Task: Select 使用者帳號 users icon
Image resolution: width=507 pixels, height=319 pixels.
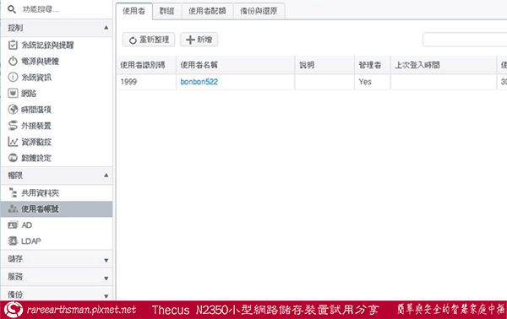Action: pos(13,209)
